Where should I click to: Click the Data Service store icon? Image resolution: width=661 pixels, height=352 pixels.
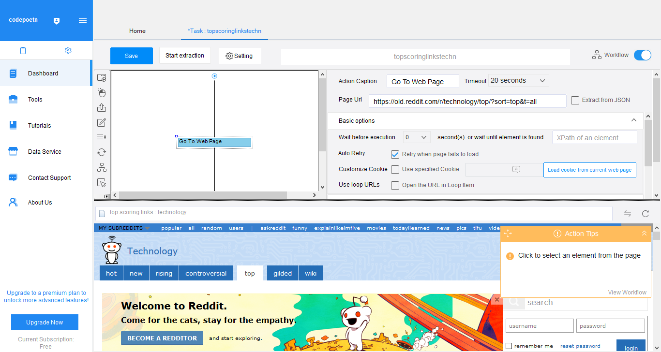(x=13, y=151)
